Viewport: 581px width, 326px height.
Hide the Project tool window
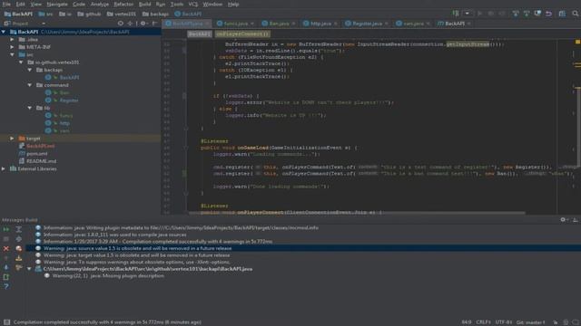pyautogui.click(x=155, y=24)
